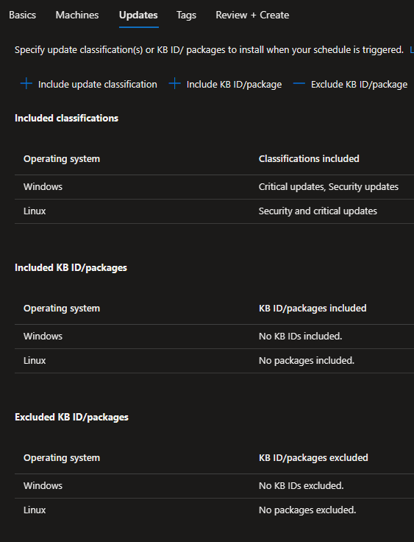This screenshot has height=542, width=414.
Task: Open the Basics tab
Action: pyautogui.click(x=23, y=15)
